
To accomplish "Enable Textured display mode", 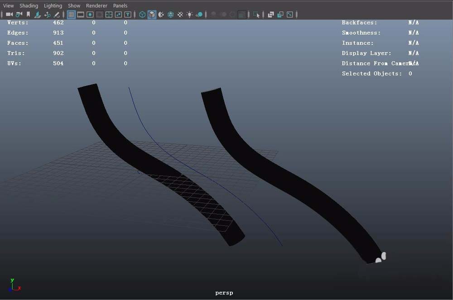I will 180,14.
